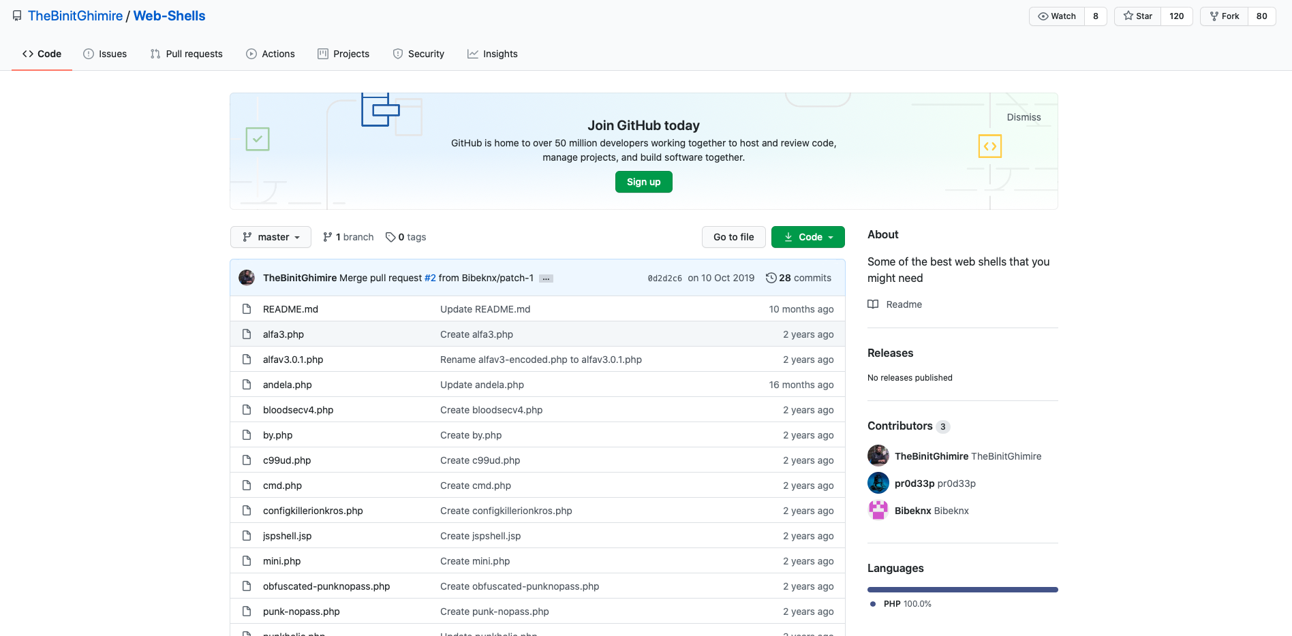Open the Projects tab
The width and height of the screenshot is (1292, 636).
[x=343, y=54]
